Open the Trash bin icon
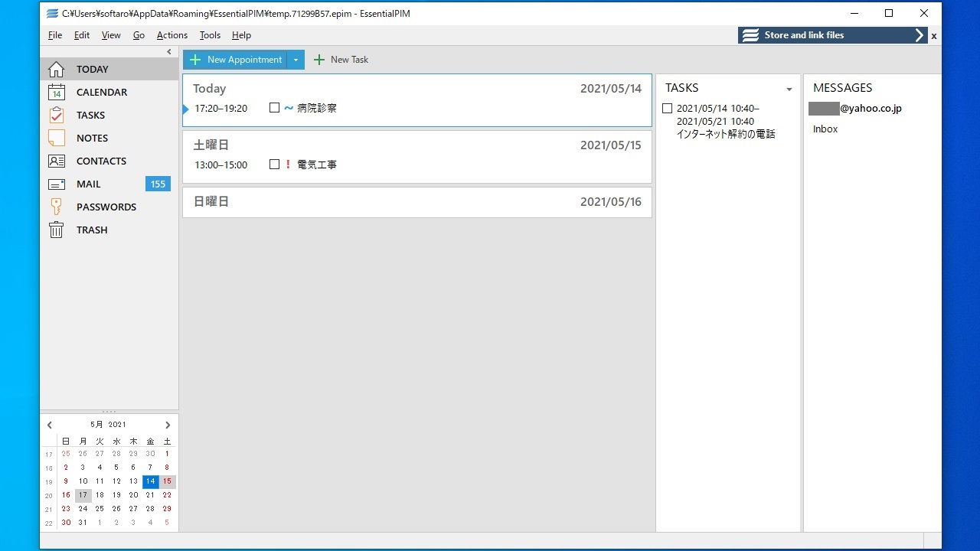This screenshot has width=980, height=551. pos(57,230)
